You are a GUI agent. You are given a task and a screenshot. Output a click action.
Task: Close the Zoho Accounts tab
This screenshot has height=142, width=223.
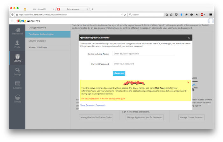[87, 9]
